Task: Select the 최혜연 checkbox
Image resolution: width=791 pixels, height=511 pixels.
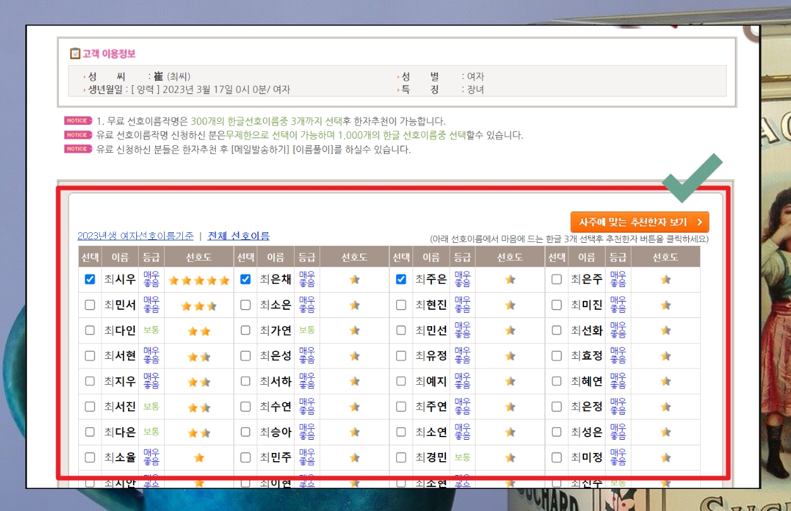Action: tap(556, 381)
